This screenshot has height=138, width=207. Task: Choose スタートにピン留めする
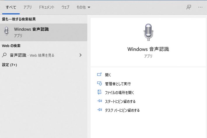[120, 102]
